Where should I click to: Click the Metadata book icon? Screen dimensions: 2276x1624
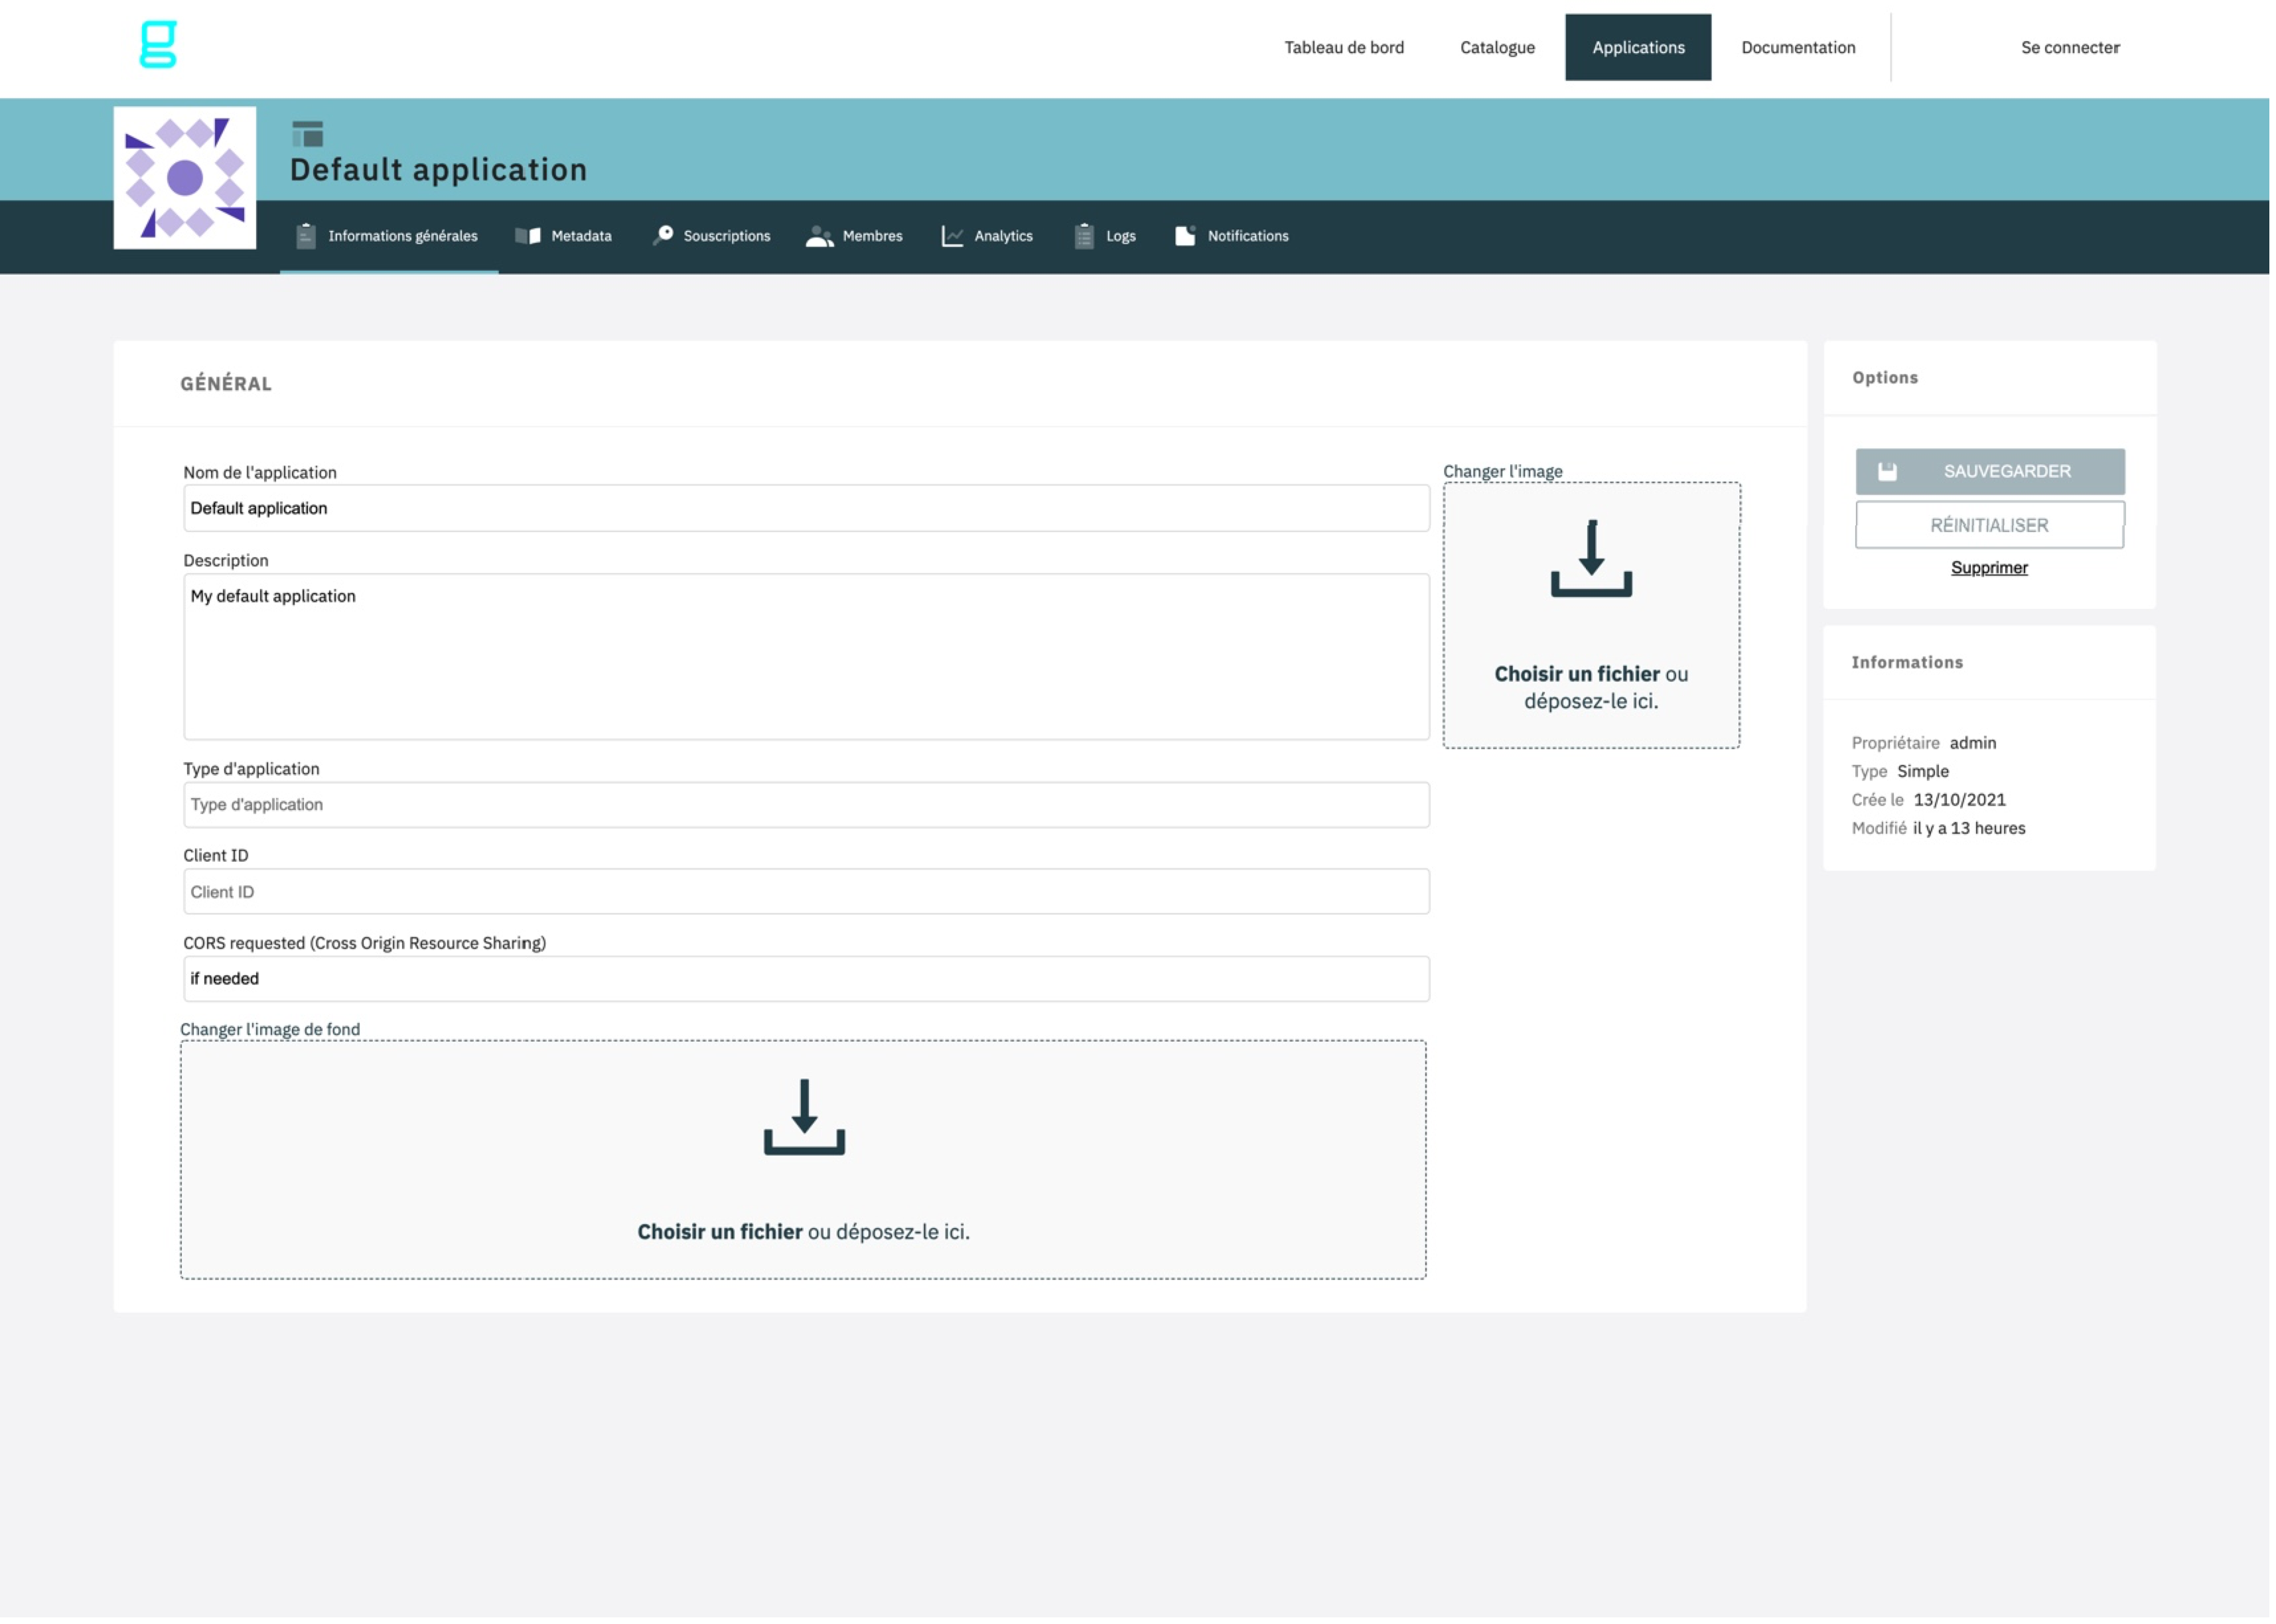[x=528, y=237]
